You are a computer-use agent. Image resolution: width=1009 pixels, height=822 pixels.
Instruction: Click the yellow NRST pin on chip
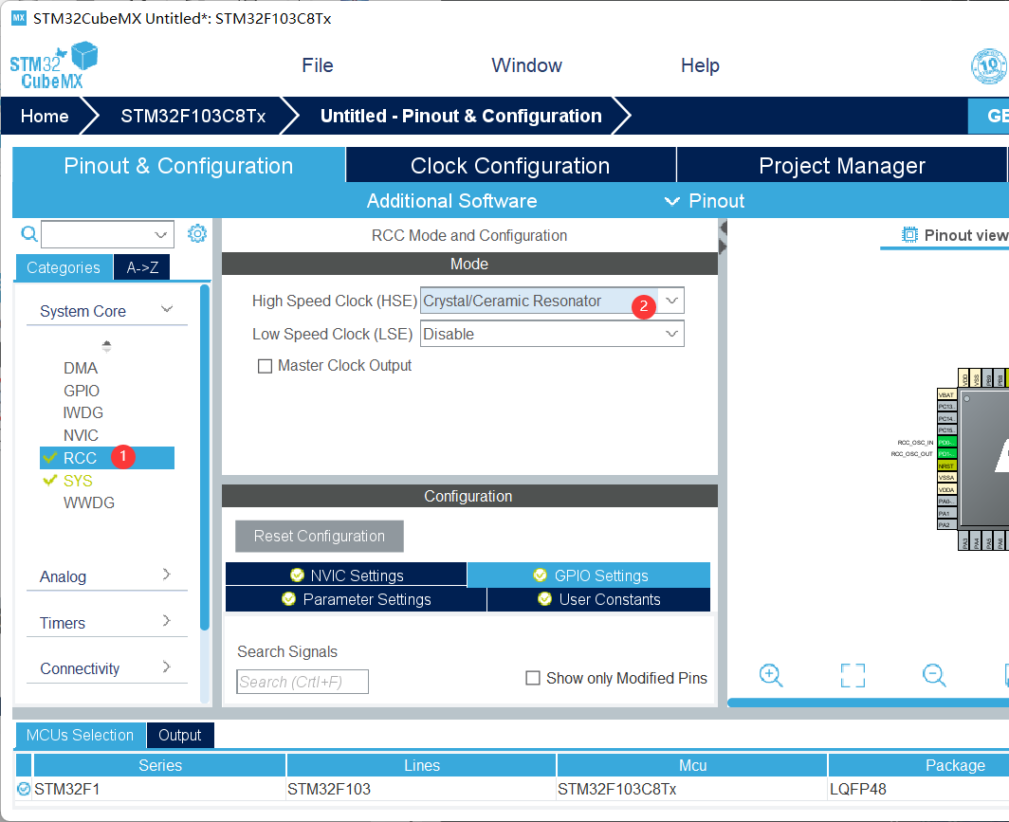(946, 466)
